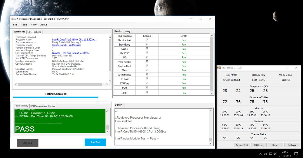
Task: Show hidden system tray icons chevron
Action: click(261, 154)
